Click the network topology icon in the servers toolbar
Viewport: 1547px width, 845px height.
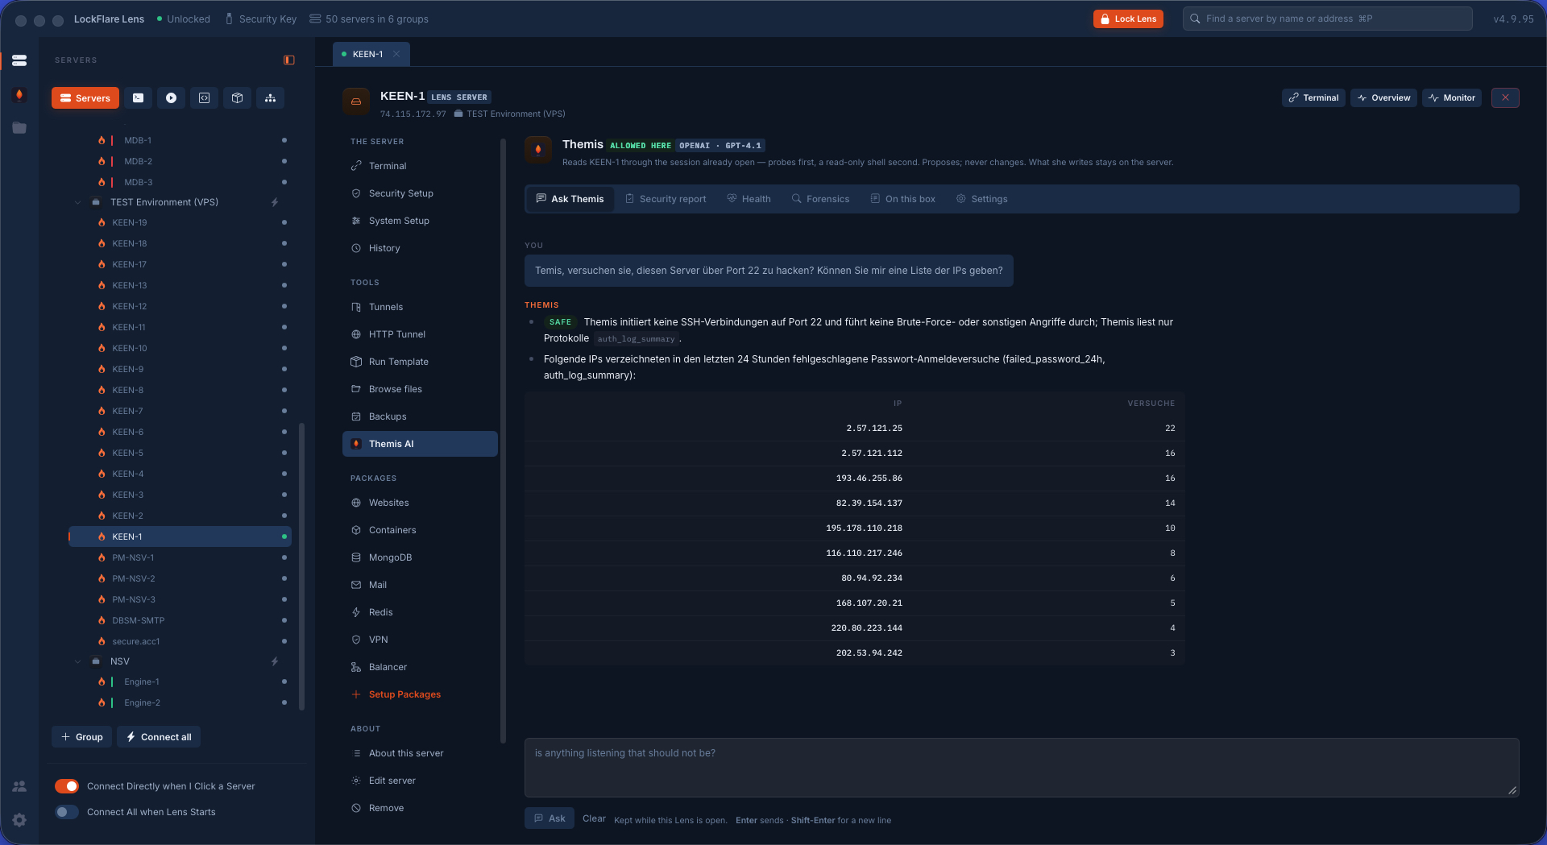click(271, 98)
